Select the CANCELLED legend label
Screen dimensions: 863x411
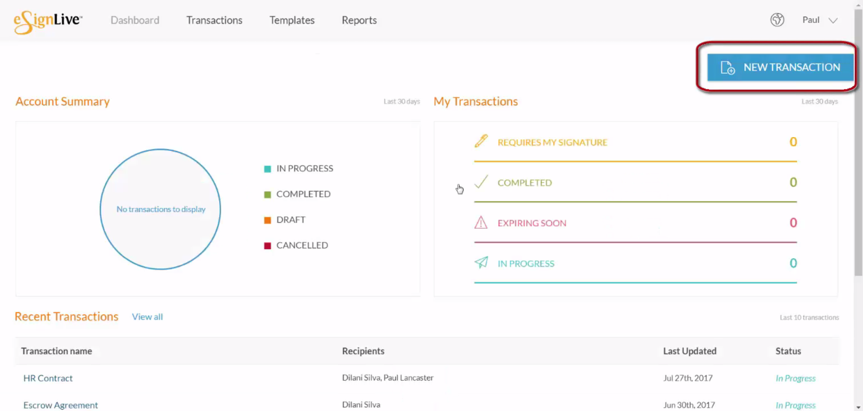[x=302, y=246]
